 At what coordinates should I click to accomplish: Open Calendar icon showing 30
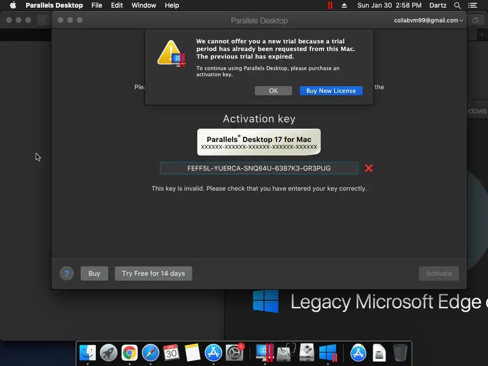pos(171,353)
